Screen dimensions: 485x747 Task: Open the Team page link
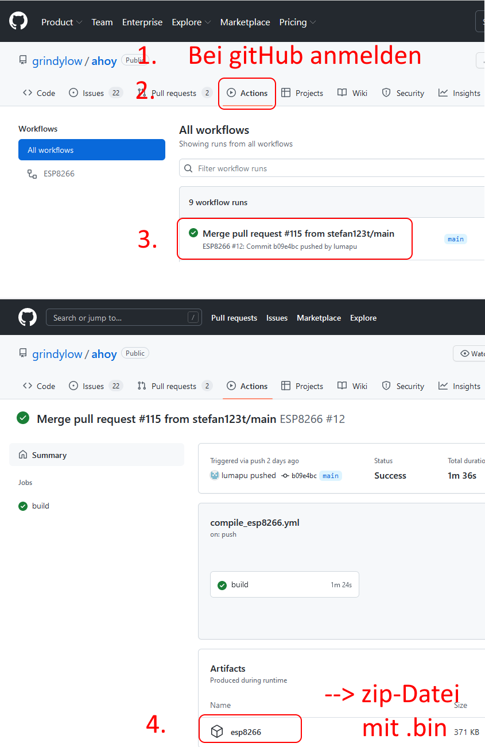(102, 22)
